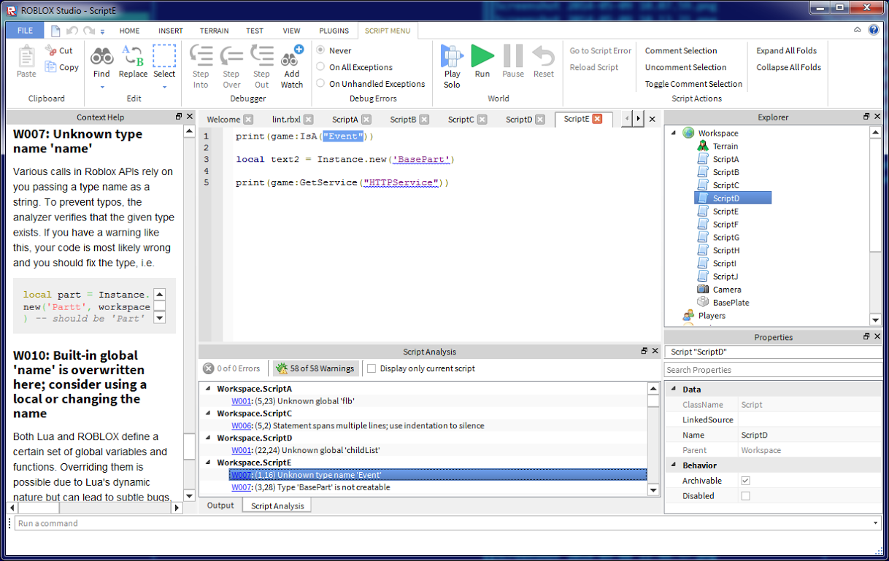Close the Welcome tab
This screenshot has height=561, width=889.
pyautogui.click(x=248, y=120)
